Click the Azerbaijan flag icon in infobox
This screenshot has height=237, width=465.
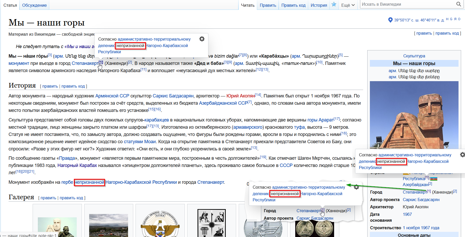(x=434, y=179)
